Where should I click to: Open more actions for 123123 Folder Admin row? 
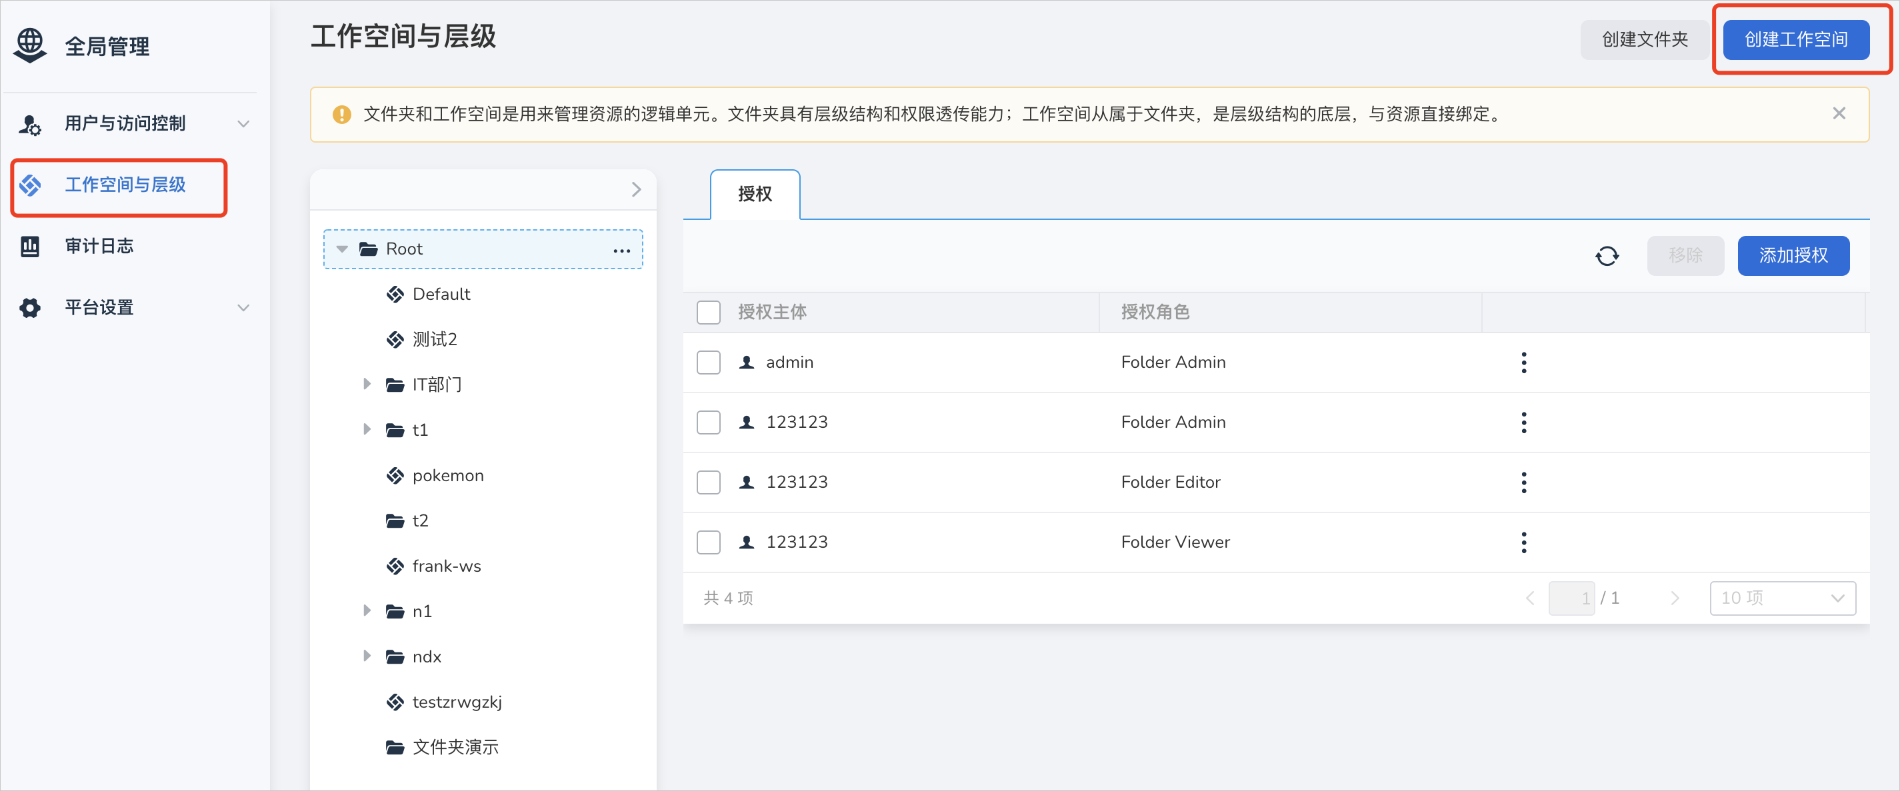(1524, 422)
